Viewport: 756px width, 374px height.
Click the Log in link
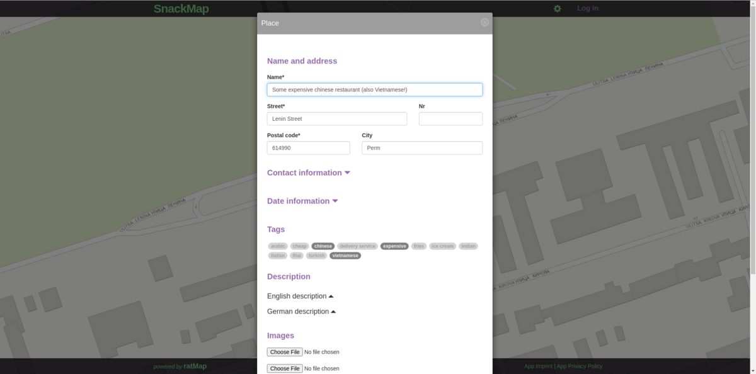[x=587, y=8]
